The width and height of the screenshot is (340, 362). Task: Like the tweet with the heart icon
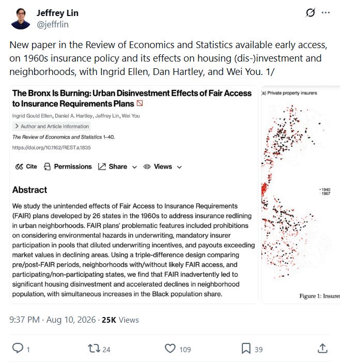pos(170,349)
